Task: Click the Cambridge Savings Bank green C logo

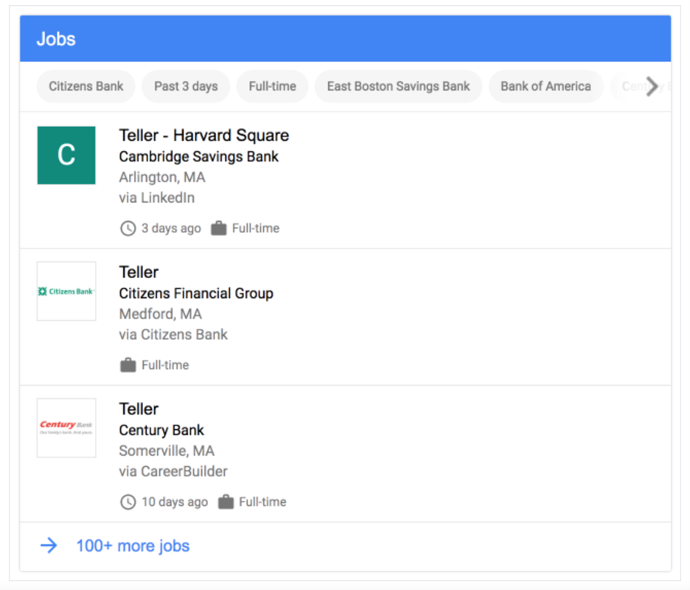Action: pos(66,155)
